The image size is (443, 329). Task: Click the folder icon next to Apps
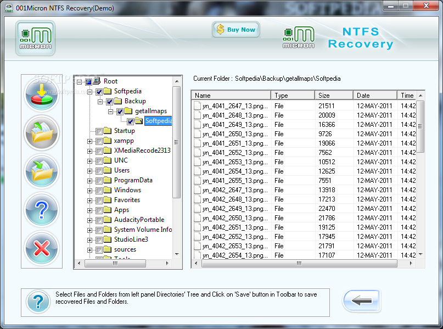[x=108, y=209]
